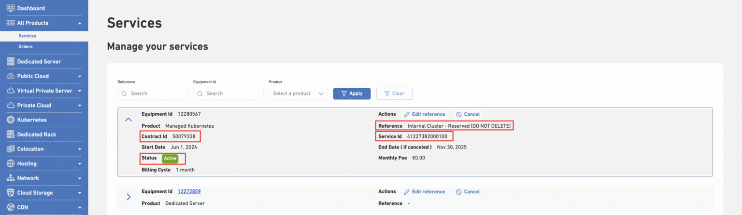Screen dimensions: 742x215
Task: Open Services in the sidebar
Action: 28,36
